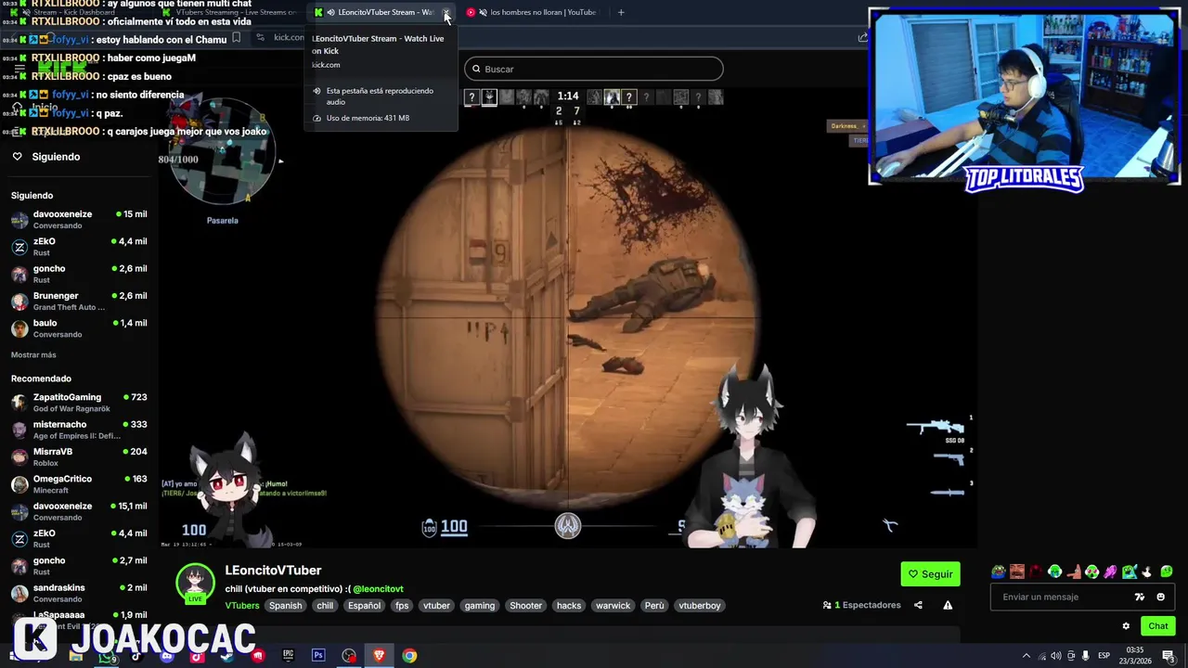Select the Español tag
The width and height of the screenshot is (1188, 668).
pos(364,605)
